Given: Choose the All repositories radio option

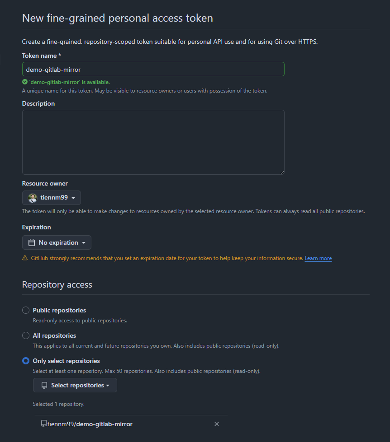Looking at the screenshot, I should (26, 335).
